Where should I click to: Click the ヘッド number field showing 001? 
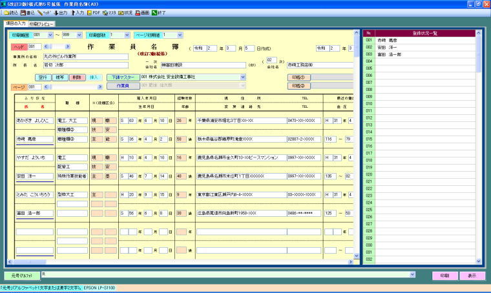pyautogui.click(x=35, y=46)
